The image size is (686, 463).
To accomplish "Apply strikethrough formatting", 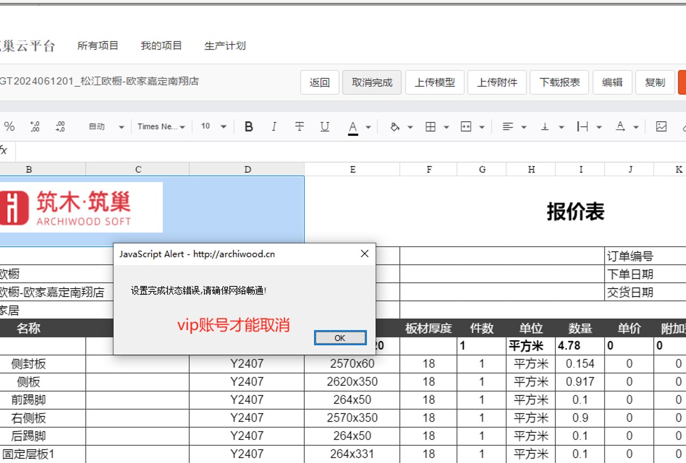I will click(x=299, y=126).
